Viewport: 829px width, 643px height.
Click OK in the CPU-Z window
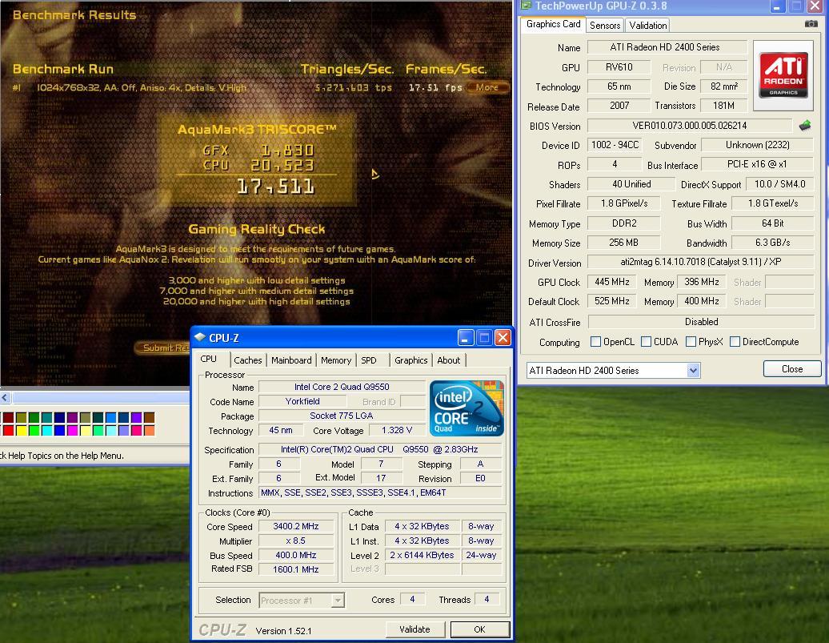479,629
